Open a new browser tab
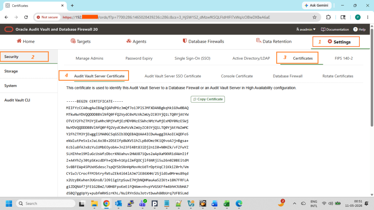Screen dimensions: 374x210 click(x=72, y=5)
